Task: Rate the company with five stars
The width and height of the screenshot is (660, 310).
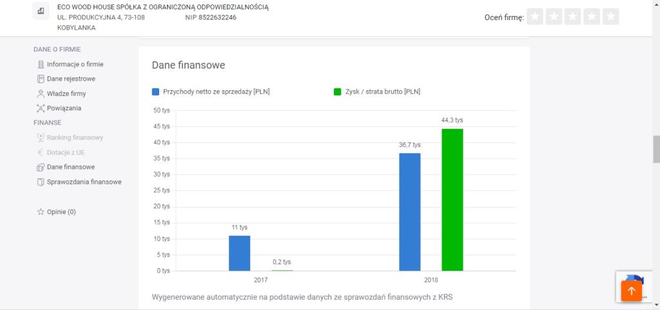Action: [611, 17]
